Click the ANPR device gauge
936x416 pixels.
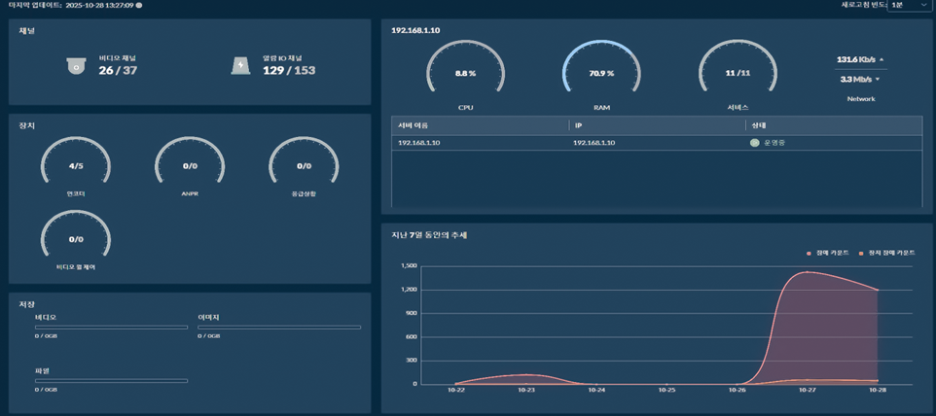(190, 166)
